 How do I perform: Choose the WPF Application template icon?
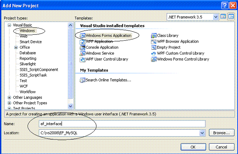click(83, 42)
